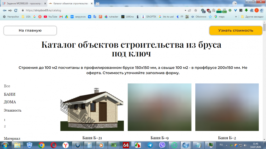Image resolution: width=266 pixels, height=149 pixels.
Task: Open Viber from the taskbar
Action: click(x=162, y=145)
